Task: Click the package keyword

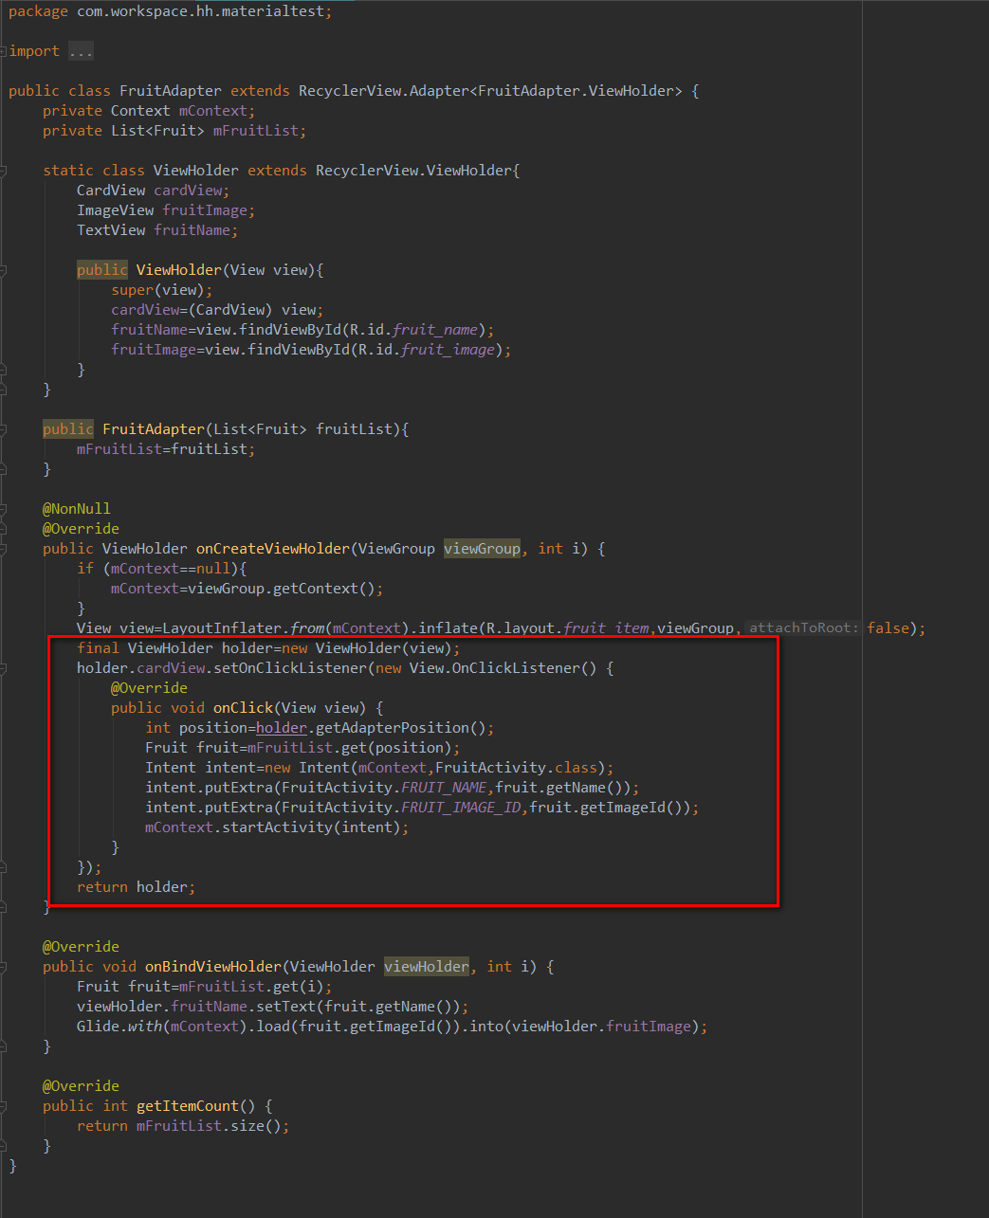Action: pyautogui.click(x=38, y=11)
